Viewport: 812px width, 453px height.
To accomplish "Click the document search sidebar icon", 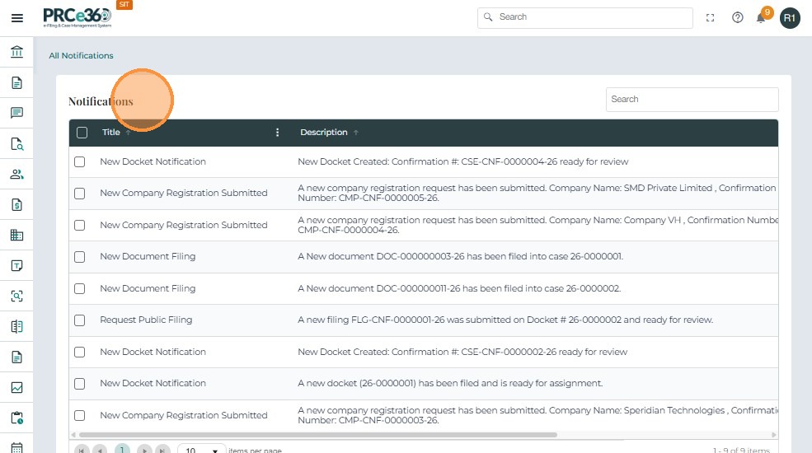I will [x=16, y=144].
